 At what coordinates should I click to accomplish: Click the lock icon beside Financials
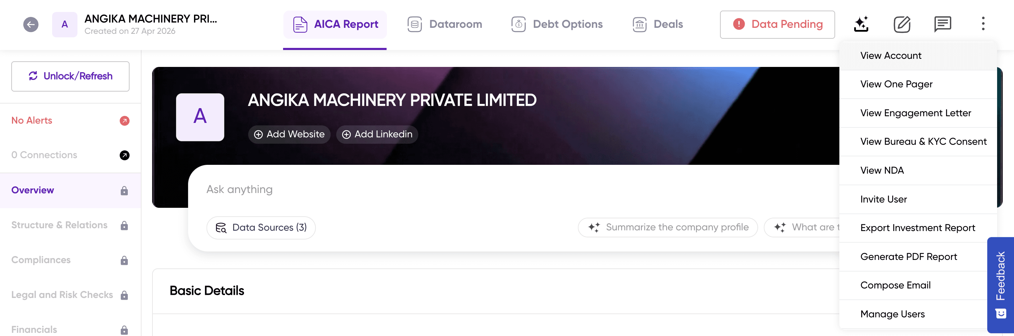pos(124,329)
